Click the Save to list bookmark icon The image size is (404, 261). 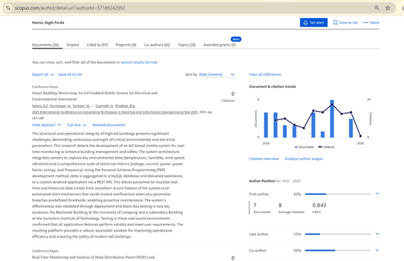point(335,22)
